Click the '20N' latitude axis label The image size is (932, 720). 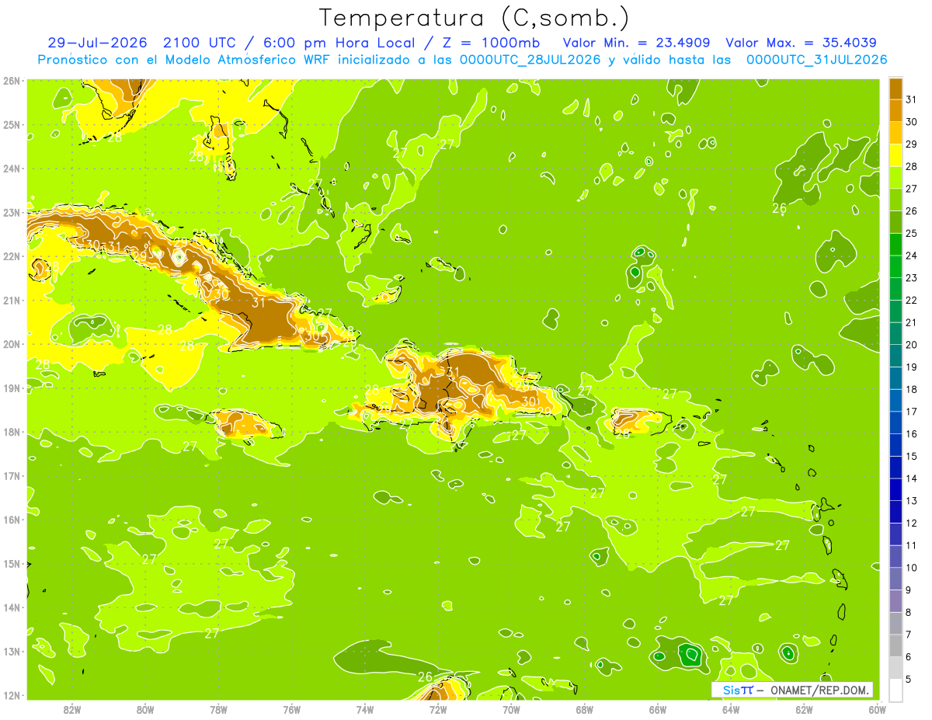point(11,344)
